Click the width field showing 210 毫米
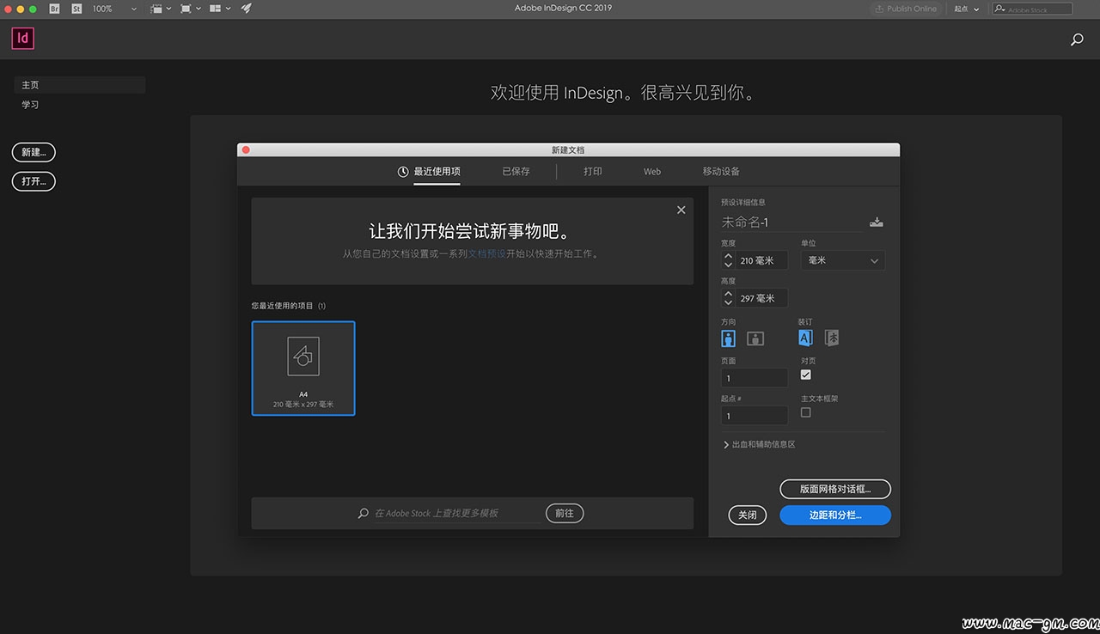 tap(761, 260)
